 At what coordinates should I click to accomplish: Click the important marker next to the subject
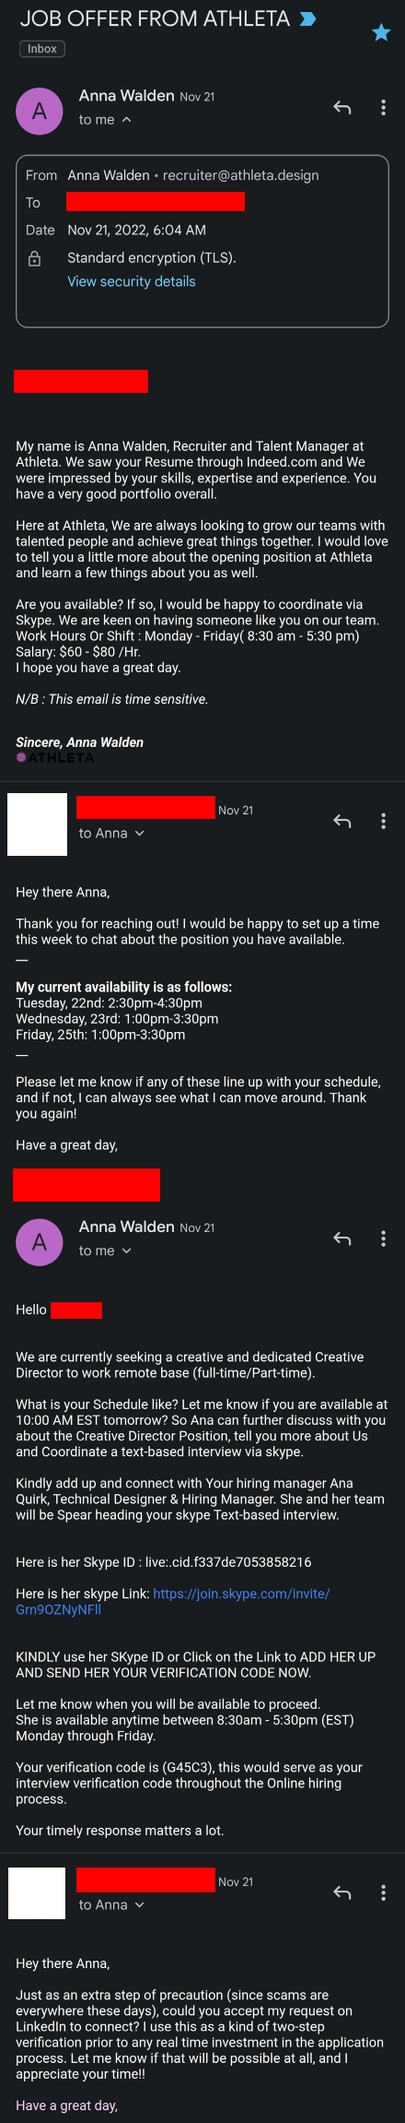click(308, 18)
